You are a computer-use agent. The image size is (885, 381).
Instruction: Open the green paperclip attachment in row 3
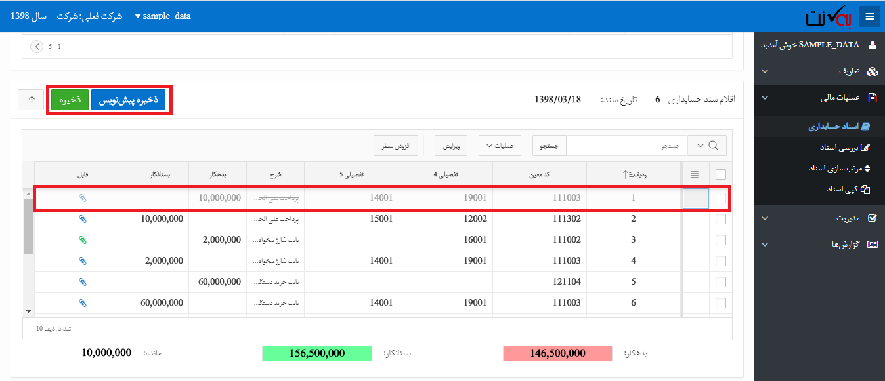click(83, 240)
